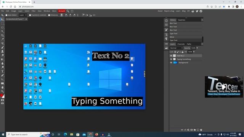The height and width of the screenshot is (137, 244).
Task: Play the Tencent video ad
Action: [x=224, y=87]
